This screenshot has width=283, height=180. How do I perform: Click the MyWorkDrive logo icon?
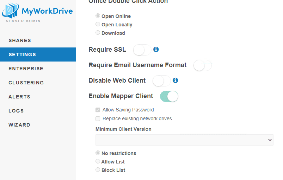pyautogui.click(x=11, y=11)
